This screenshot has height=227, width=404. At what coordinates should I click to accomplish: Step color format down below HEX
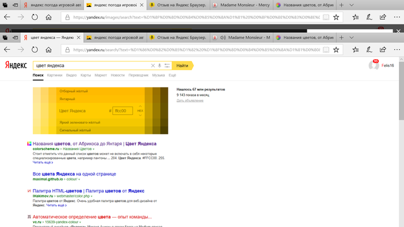click(x=140, y=115)
